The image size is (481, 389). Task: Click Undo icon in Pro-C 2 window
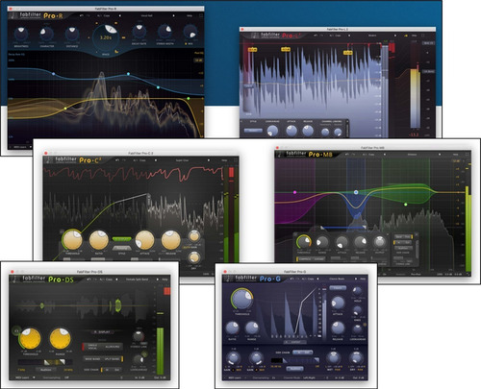tap(117, 160)
